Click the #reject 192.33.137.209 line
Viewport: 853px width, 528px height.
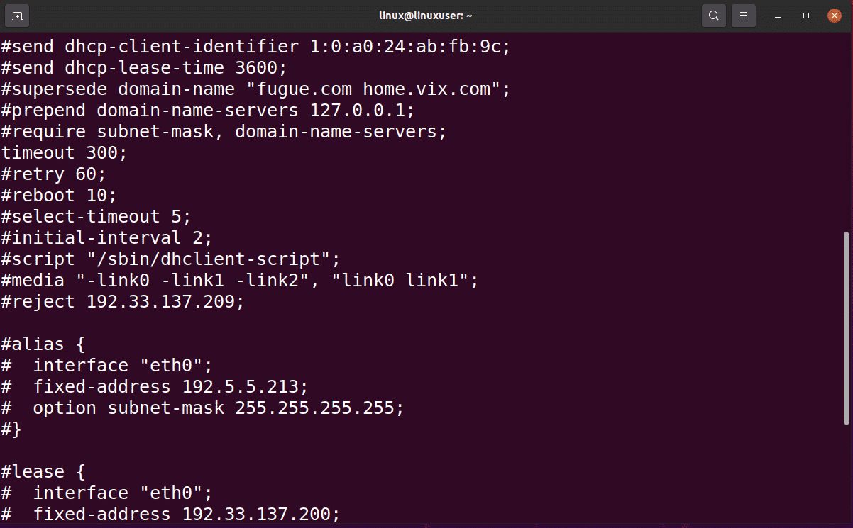123,302
